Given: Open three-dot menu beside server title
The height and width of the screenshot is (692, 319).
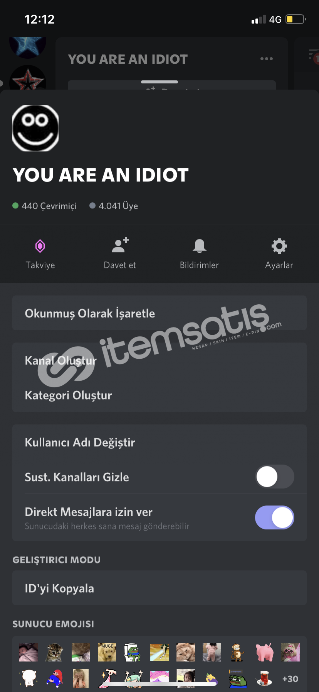Looking at the screenshot, I should click(267, 59).
